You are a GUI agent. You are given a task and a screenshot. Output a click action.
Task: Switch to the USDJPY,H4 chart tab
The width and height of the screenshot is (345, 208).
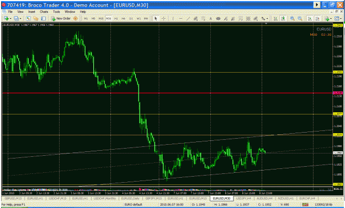tap(243, 199)
